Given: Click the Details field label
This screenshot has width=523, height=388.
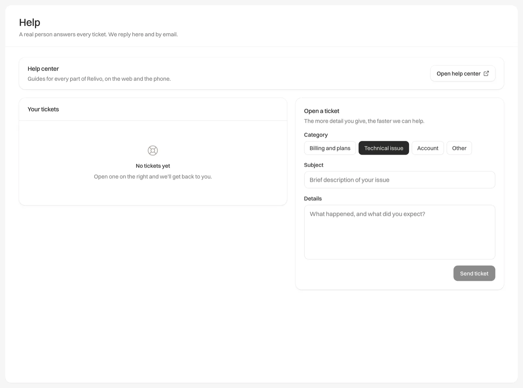Looking at the screenshot, I should pyautogui.click(x=313, y=199).
